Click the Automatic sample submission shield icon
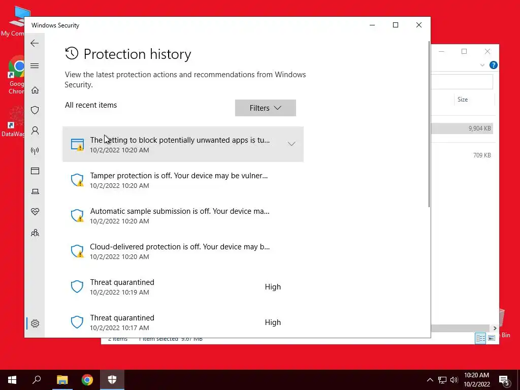Screen dimensions: 520x390 [x=77, y=215]
